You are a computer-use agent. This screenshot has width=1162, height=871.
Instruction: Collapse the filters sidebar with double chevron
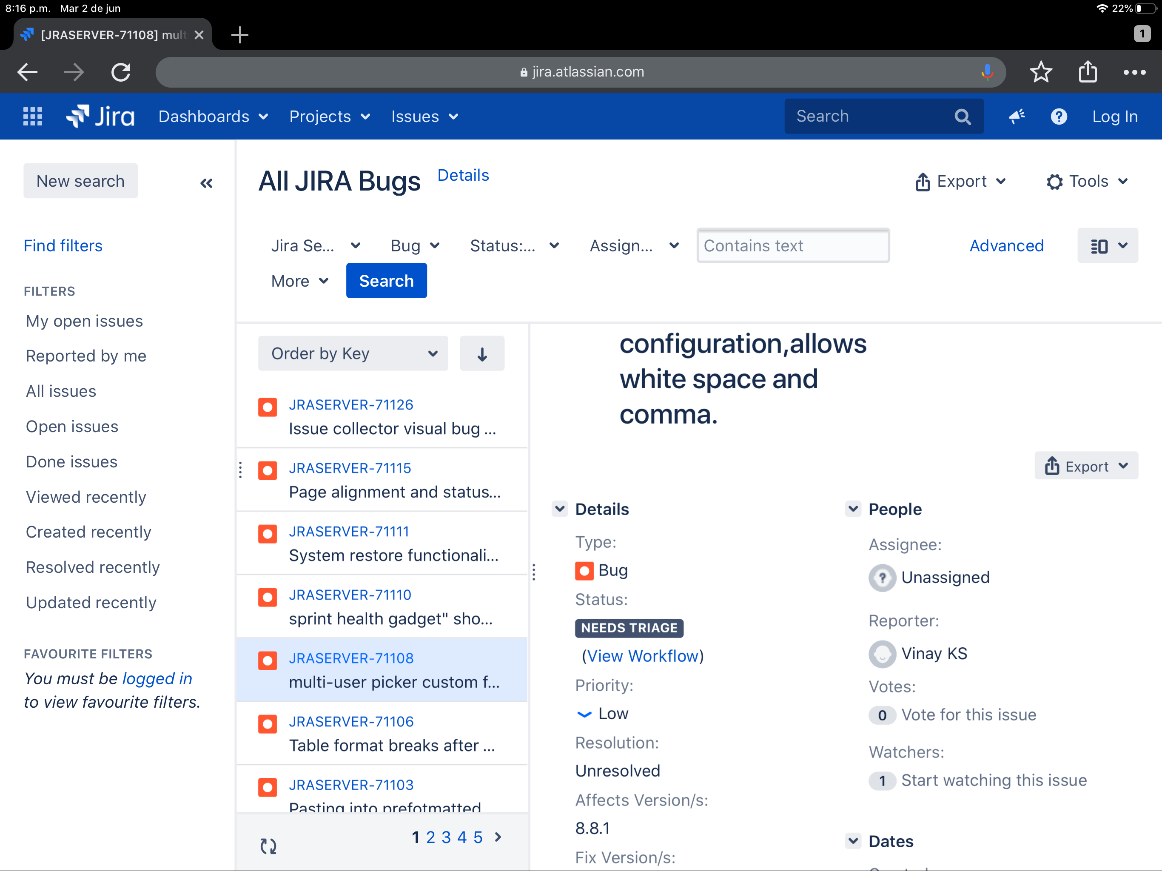click(x=206, y=183)
